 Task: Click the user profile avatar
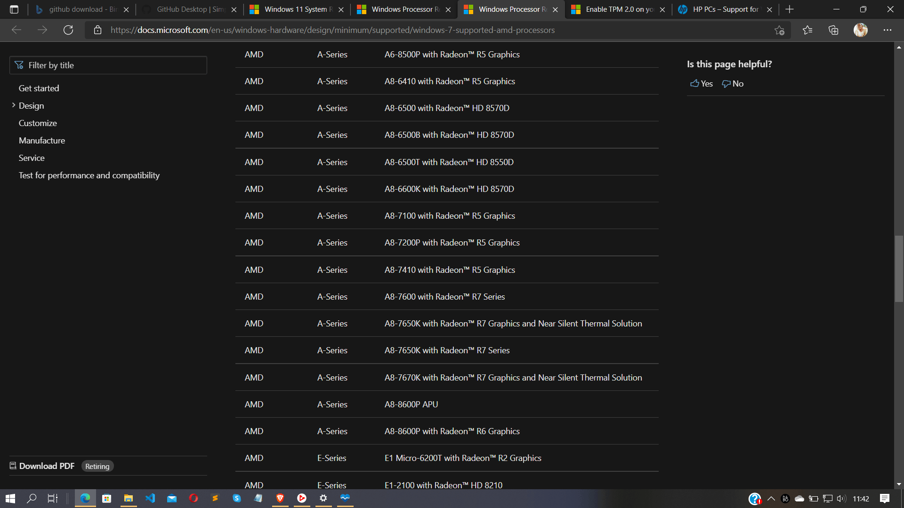pyautogui.click(x=860, y=30)
